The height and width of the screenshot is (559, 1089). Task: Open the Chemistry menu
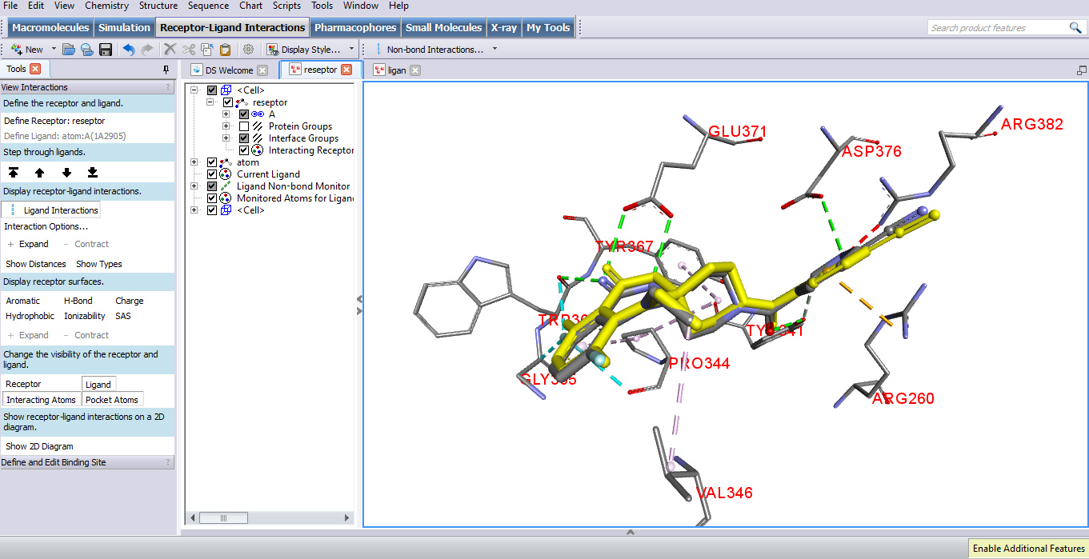(106, 6)
